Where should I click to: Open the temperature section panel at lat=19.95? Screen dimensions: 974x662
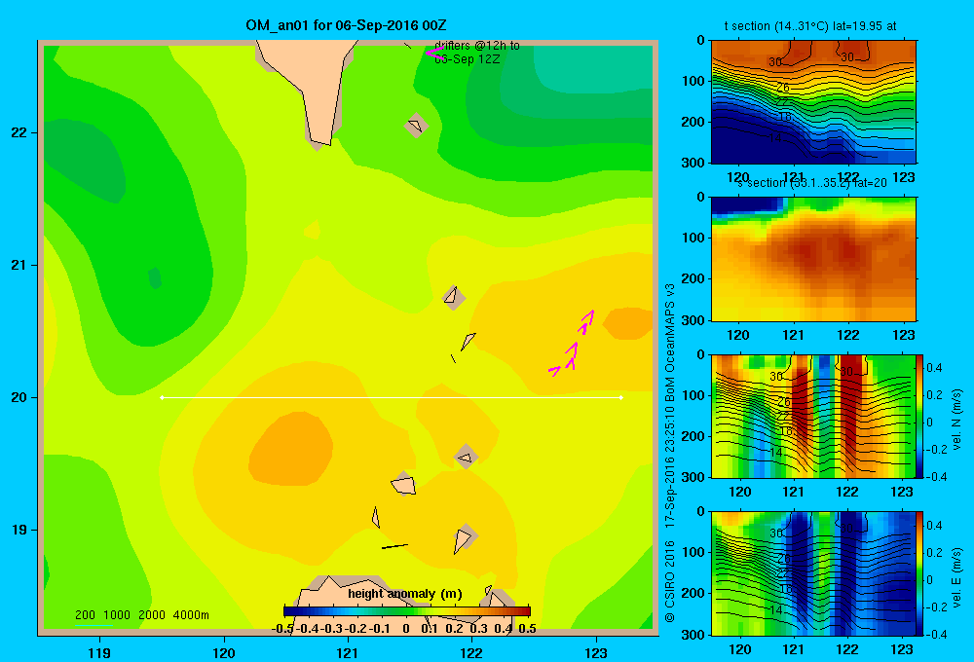click(x=813, y=102)
